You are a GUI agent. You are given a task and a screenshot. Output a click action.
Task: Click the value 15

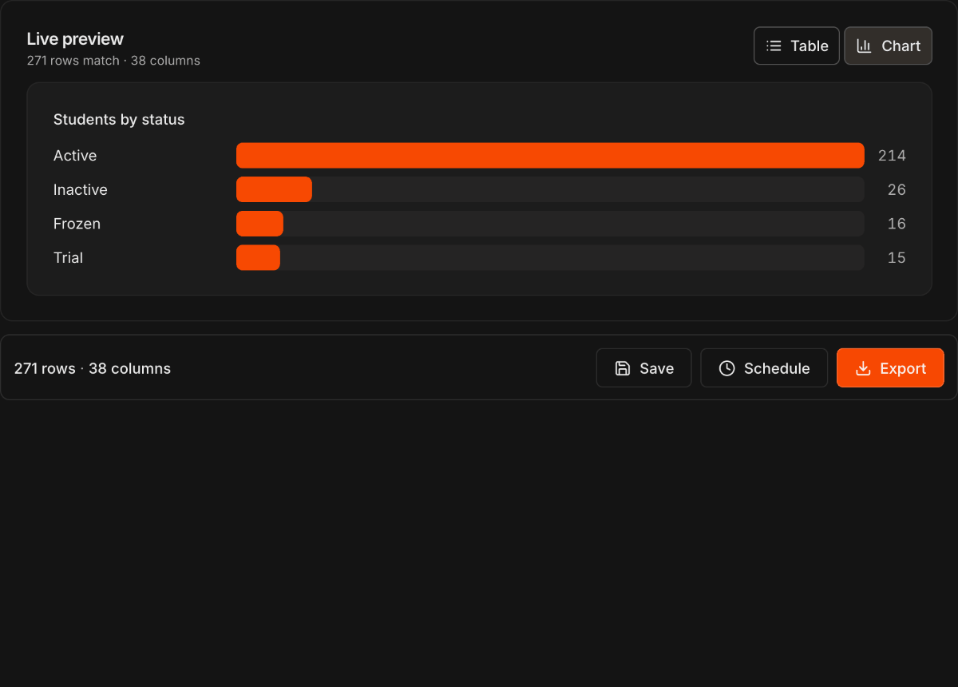pyautogui.click(x=897, y=257)
